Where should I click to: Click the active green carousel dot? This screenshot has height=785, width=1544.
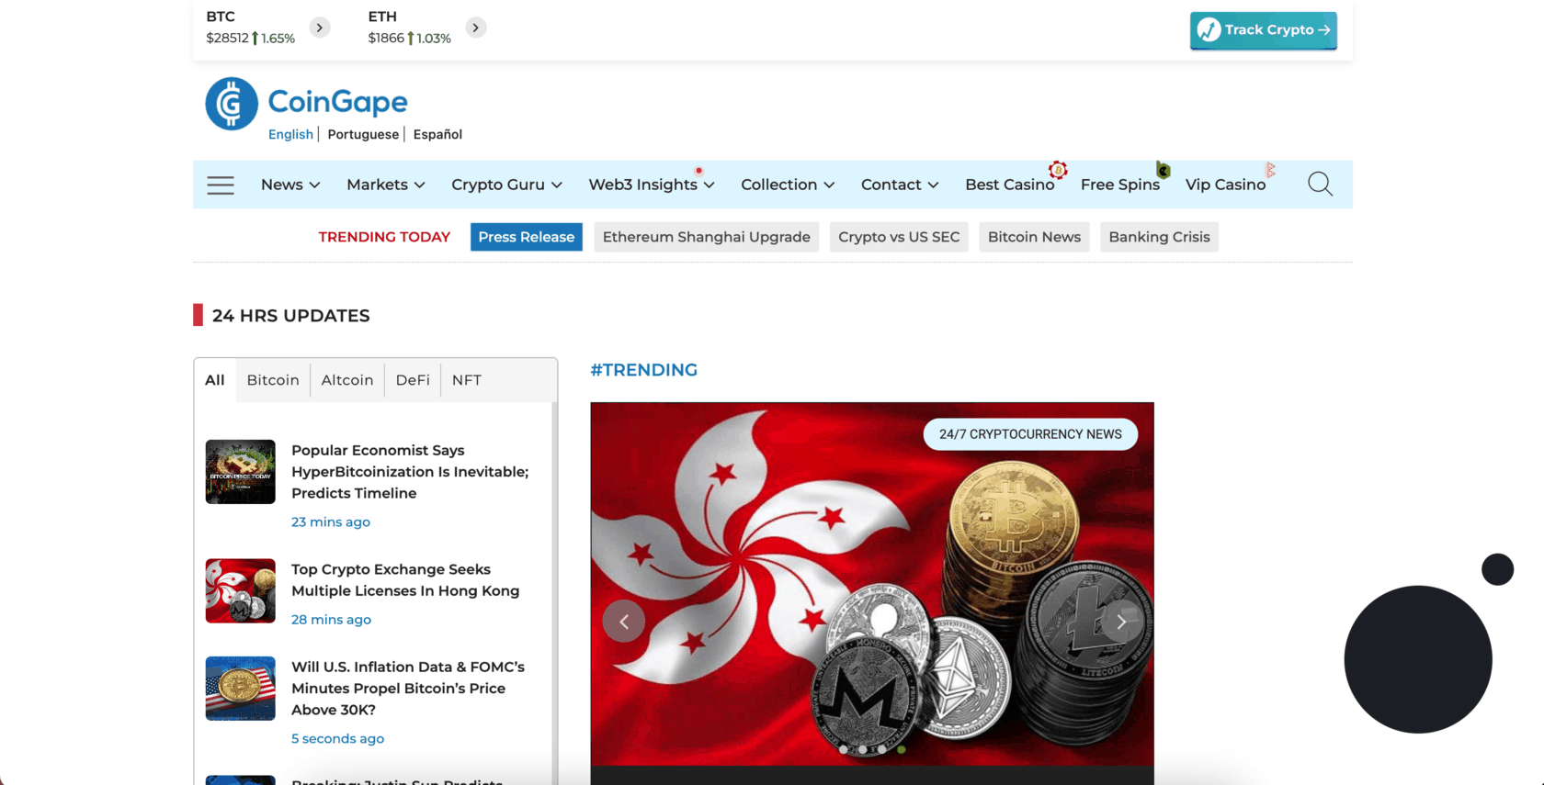[x=902, y=749]
